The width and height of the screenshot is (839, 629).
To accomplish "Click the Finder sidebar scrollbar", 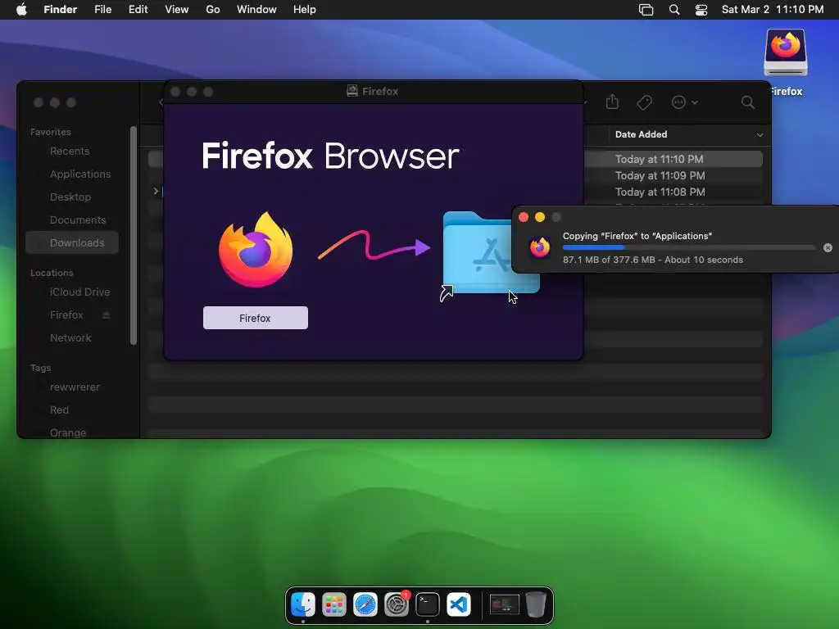I will (x=134, y=235).
